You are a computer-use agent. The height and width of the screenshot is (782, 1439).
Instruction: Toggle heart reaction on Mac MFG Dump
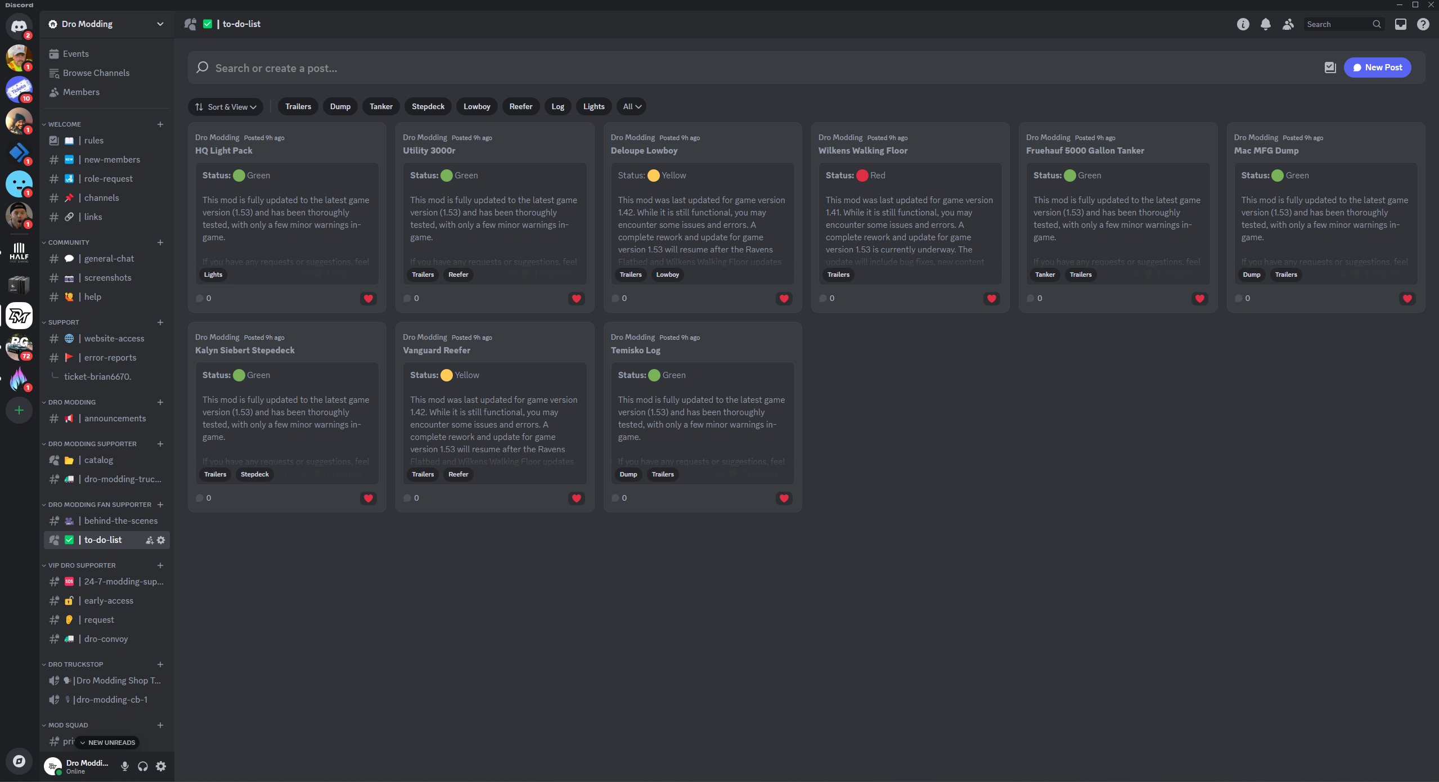(1407, 299)
